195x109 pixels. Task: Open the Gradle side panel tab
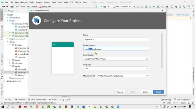tap(193, 14)
